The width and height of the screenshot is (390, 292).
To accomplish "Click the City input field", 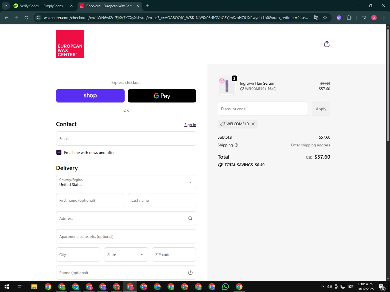I will pyautogui.click(x=78, y=255).
